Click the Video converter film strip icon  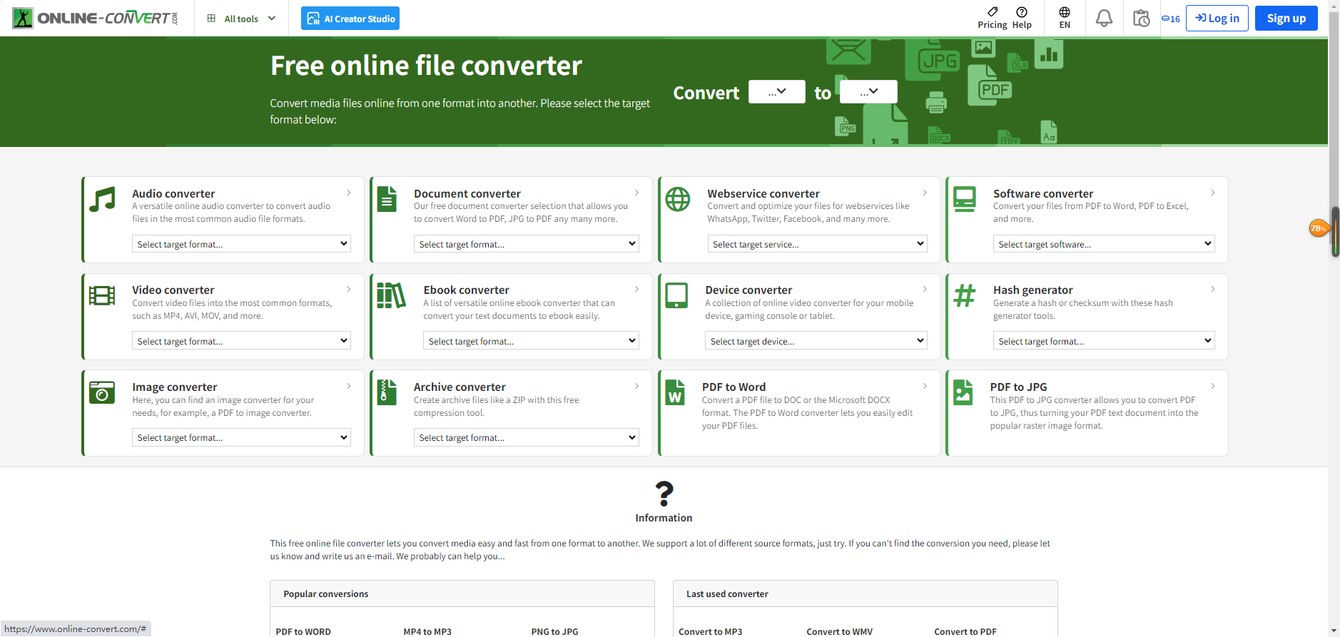coord(102,295)
